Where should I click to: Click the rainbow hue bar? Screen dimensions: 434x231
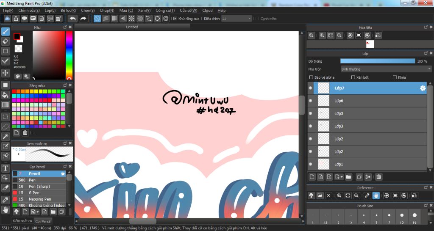(69, 55)
